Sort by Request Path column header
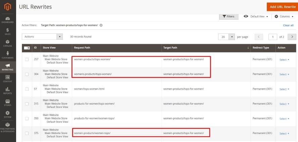Image resolution: width=298 pixels, height=142 pixels. point(117,48)
